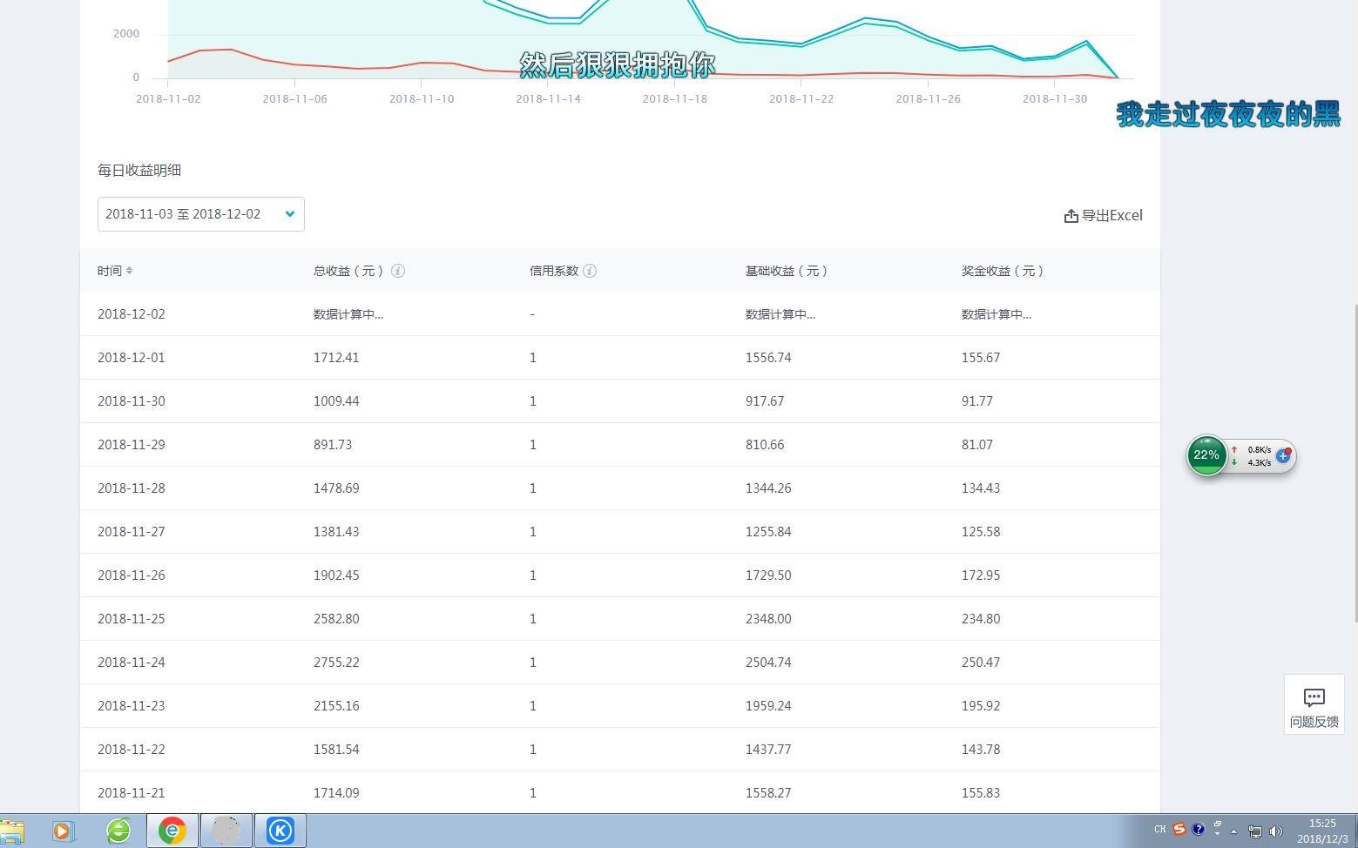Screen dimensions: 1358x848
Task: Click total revenue value 1478.69
Action: click(x=336, y=488)
